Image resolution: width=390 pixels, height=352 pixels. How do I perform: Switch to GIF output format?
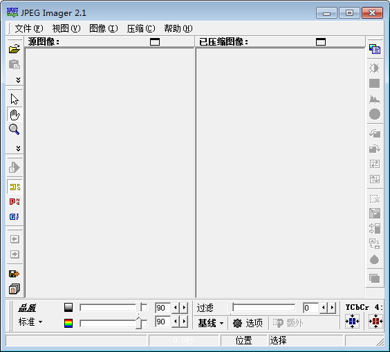click(x=15, y=216)
